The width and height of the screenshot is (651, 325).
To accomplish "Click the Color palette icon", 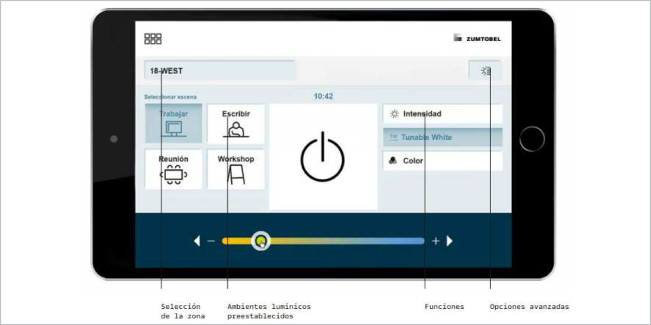I will [394, 161].
